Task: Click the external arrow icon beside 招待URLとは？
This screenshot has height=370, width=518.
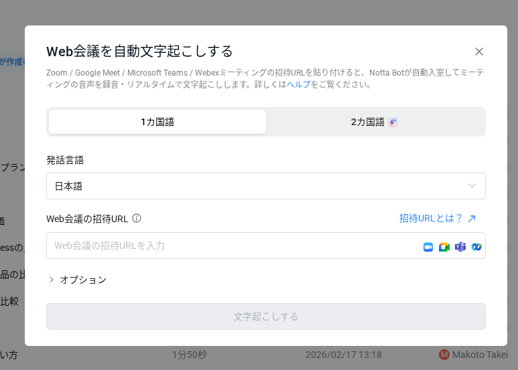Action: coord(472,219)
